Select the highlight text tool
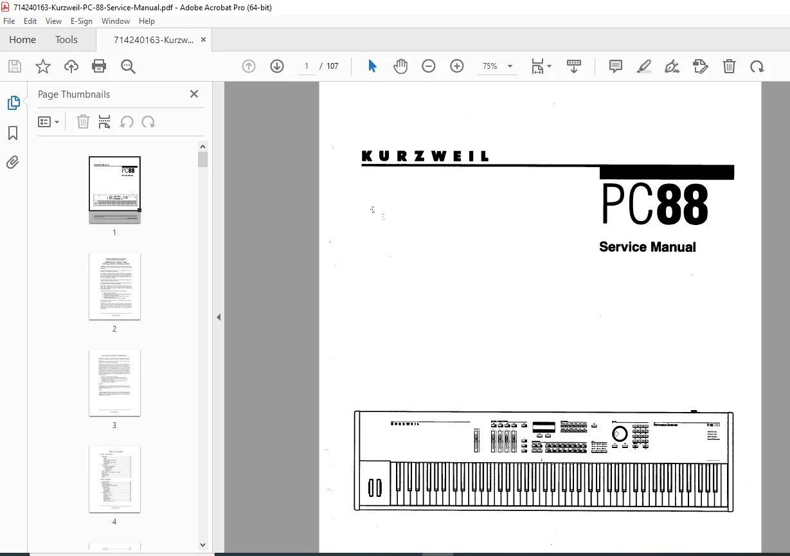The width and height of the screenshot is (790, 556). click(x=644, y=66)
